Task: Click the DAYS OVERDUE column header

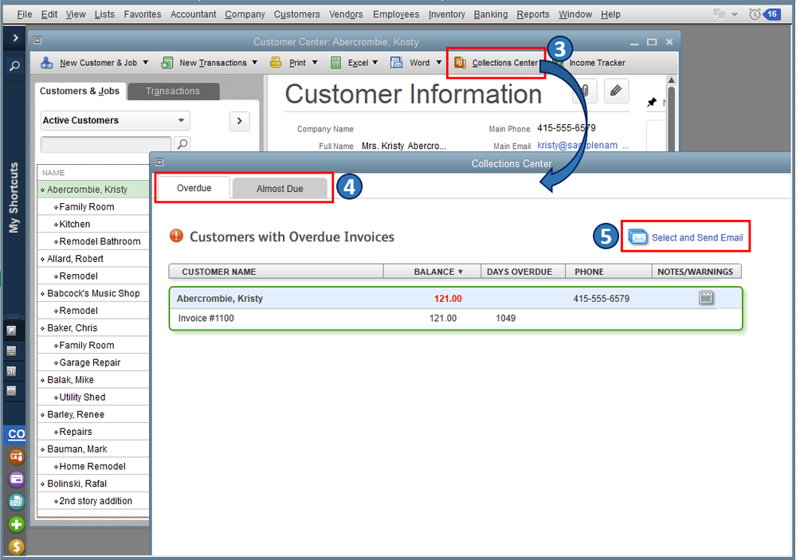Action: [x=523, y=272]
